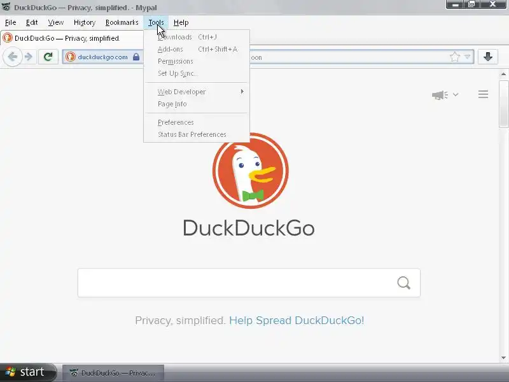Switch to the DuckDuckGo tab

[x=72, y=38]
